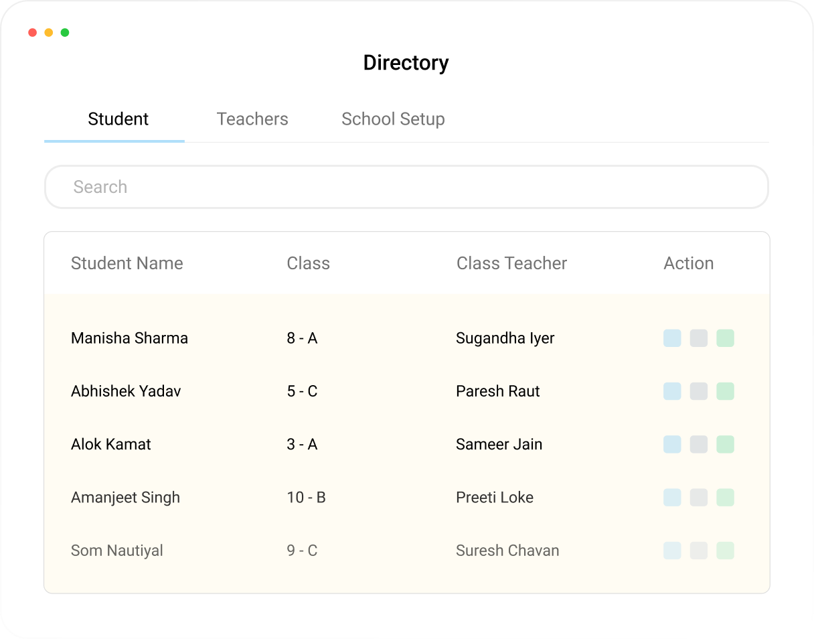Click blue action square for Manisha Sharma
Screen dimensions: 814x639
point(672,338)
